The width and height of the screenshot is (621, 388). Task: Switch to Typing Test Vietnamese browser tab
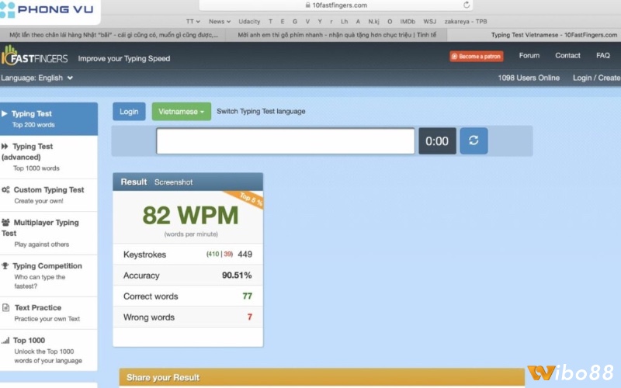pyautogui.click(x=555, y=35)
